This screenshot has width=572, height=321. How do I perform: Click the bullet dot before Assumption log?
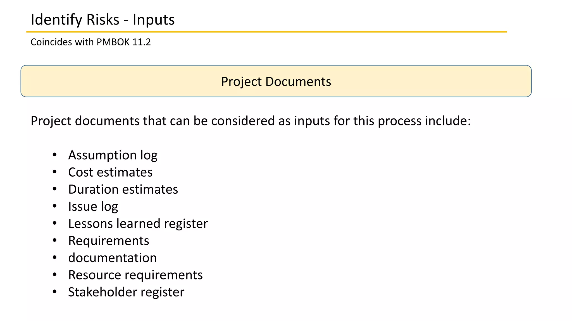pyautogui.click(x=54, y=155)
